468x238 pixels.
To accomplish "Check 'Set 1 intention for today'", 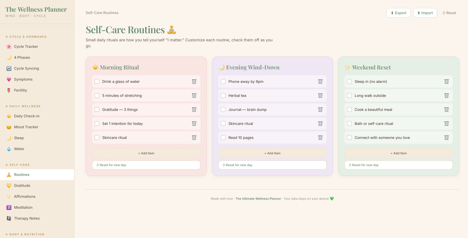I will [x=97, y=124].
